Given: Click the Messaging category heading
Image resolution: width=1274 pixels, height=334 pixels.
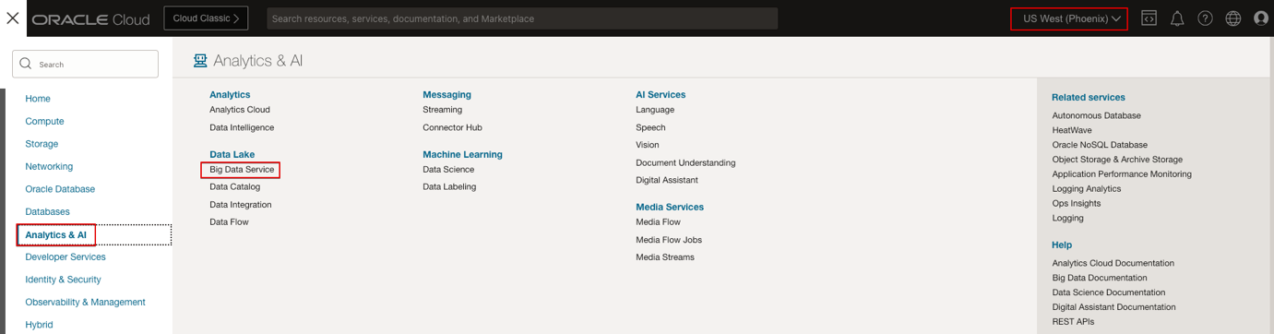Looking at the screenshot, I should (x=446, y=94).
